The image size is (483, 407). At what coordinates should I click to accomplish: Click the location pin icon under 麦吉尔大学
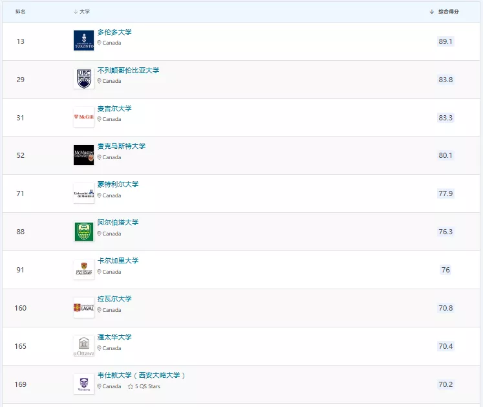(99, 119)
